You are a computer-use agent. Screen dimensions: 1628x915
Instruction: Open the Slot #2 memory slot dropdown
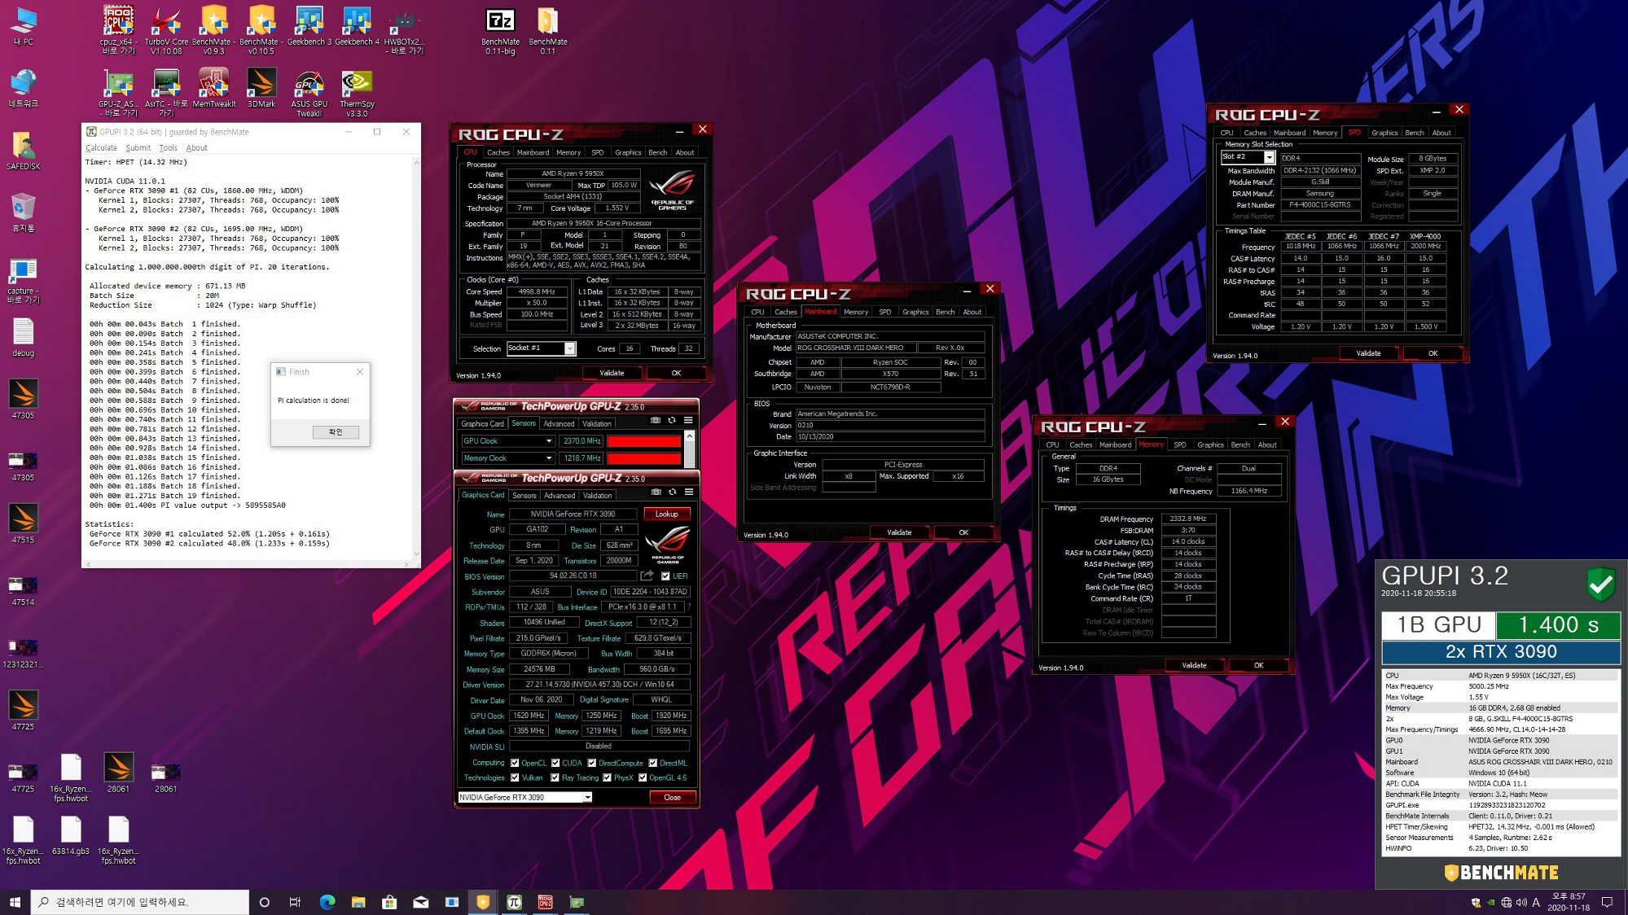point(1248,156)
